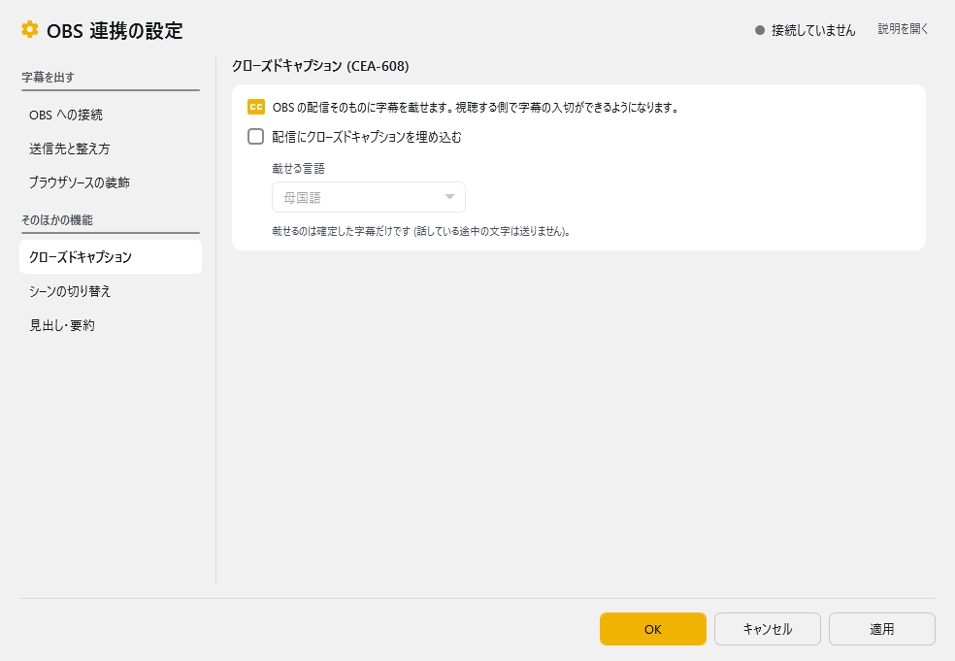Click the OBS 連携の設定 title text
The width and height of the screenshot is (955, 661).
point(115,30)
